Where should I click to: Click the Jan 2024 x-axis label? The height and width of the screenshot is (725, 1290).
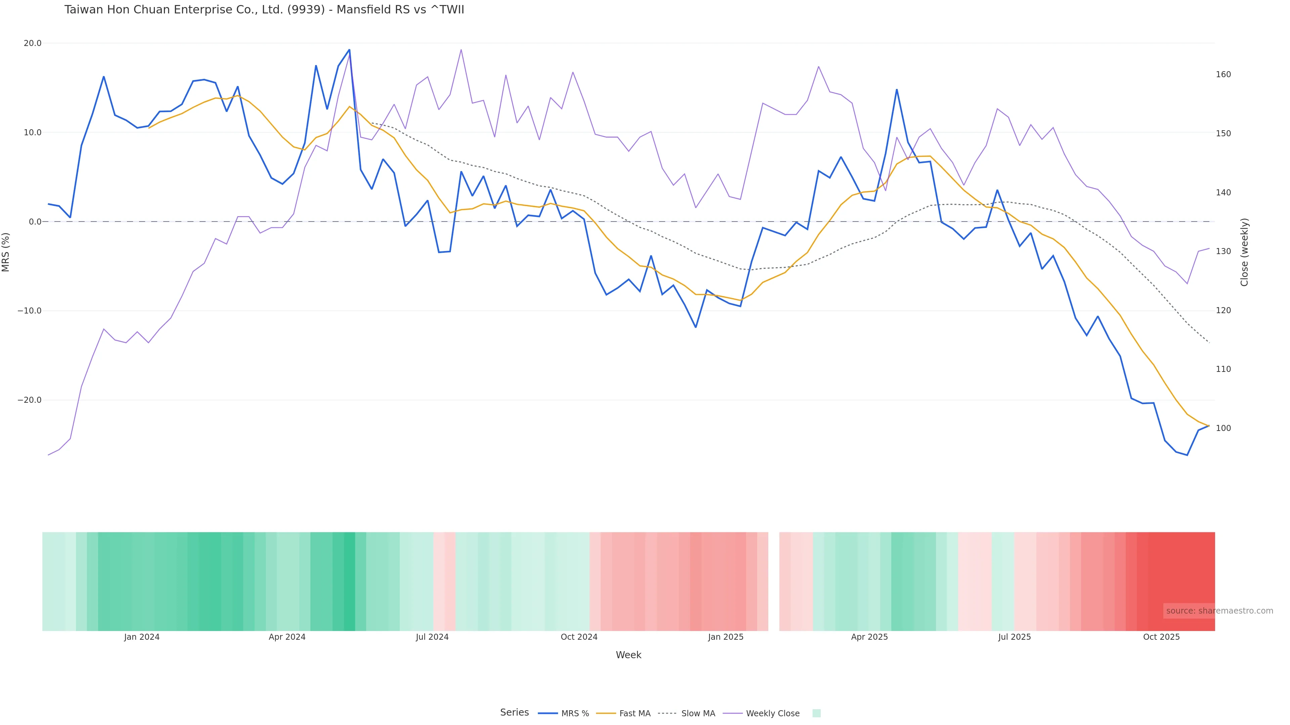(x=142, y=637)
